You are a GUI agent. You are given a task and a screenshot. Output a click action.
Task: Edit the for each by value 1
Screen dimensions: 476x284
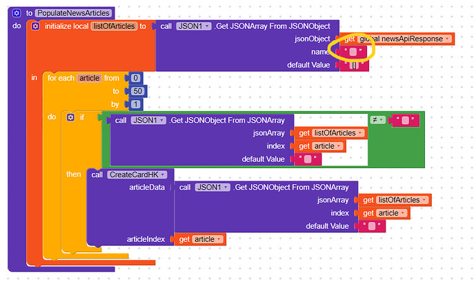tap(136, 104)
